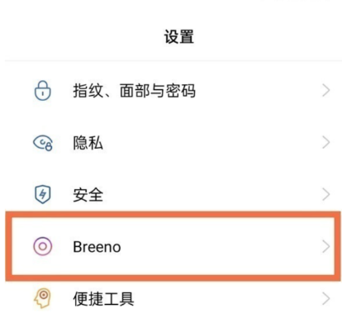Select the Breeno text label
The image size is (342, 323).
97,247
